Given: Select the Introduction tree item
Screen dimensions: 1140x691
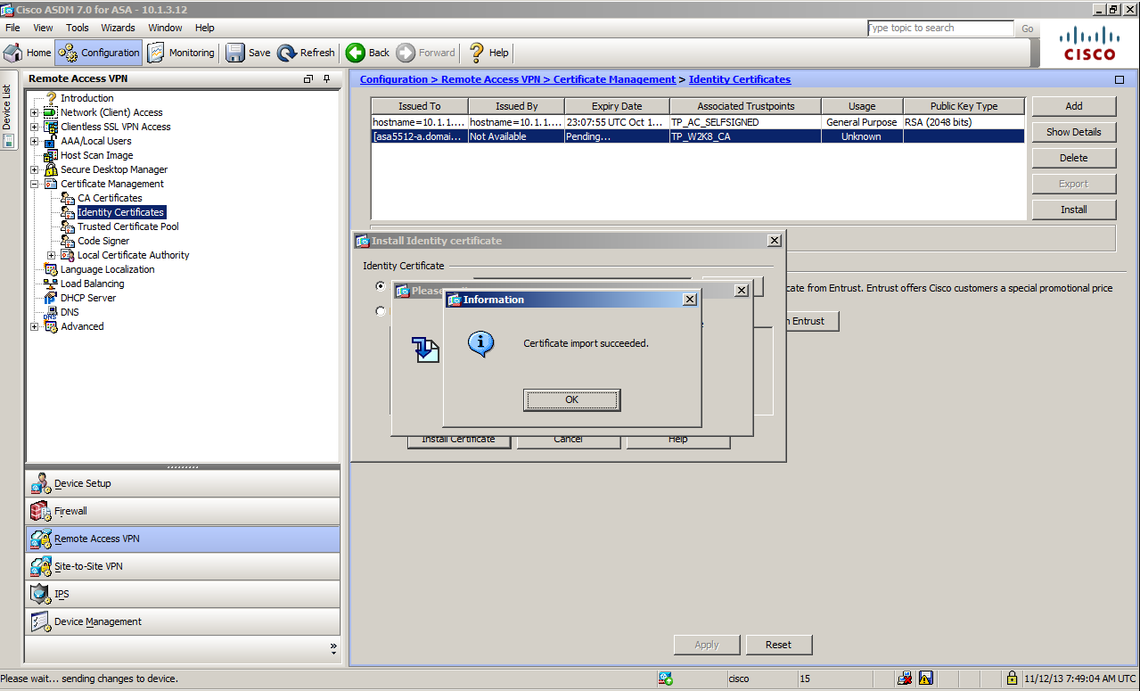Looking at the screenshot, I should pos(86,98).
